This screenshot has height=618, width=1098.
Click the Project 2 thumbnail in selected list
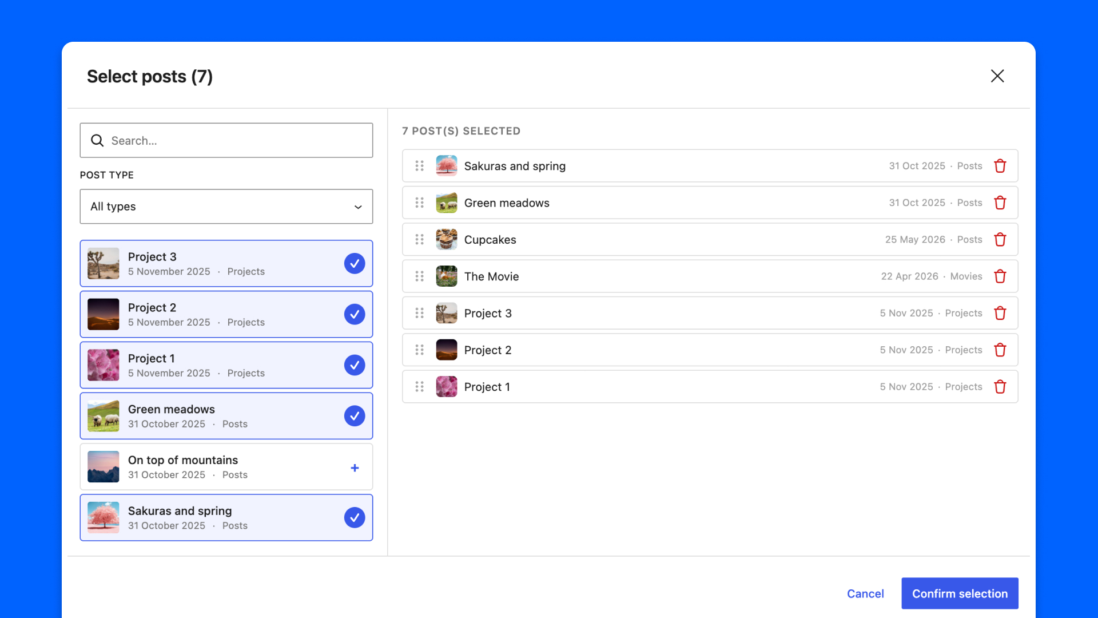pos(447,350)
